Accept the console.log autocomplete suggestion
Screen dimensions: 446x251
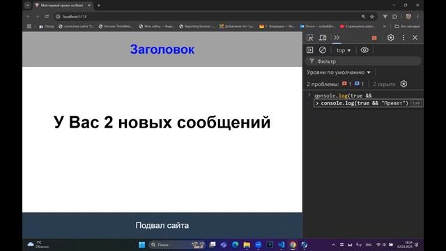coord(368,103)
